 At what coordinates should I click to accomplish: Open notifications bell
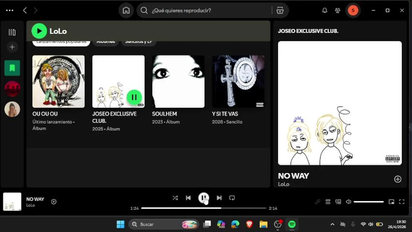click(325, 10)
